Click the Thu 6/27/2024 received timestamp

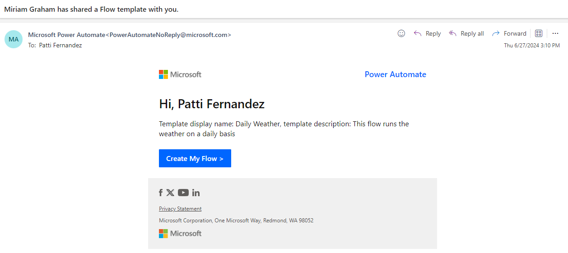pos(531,46)
